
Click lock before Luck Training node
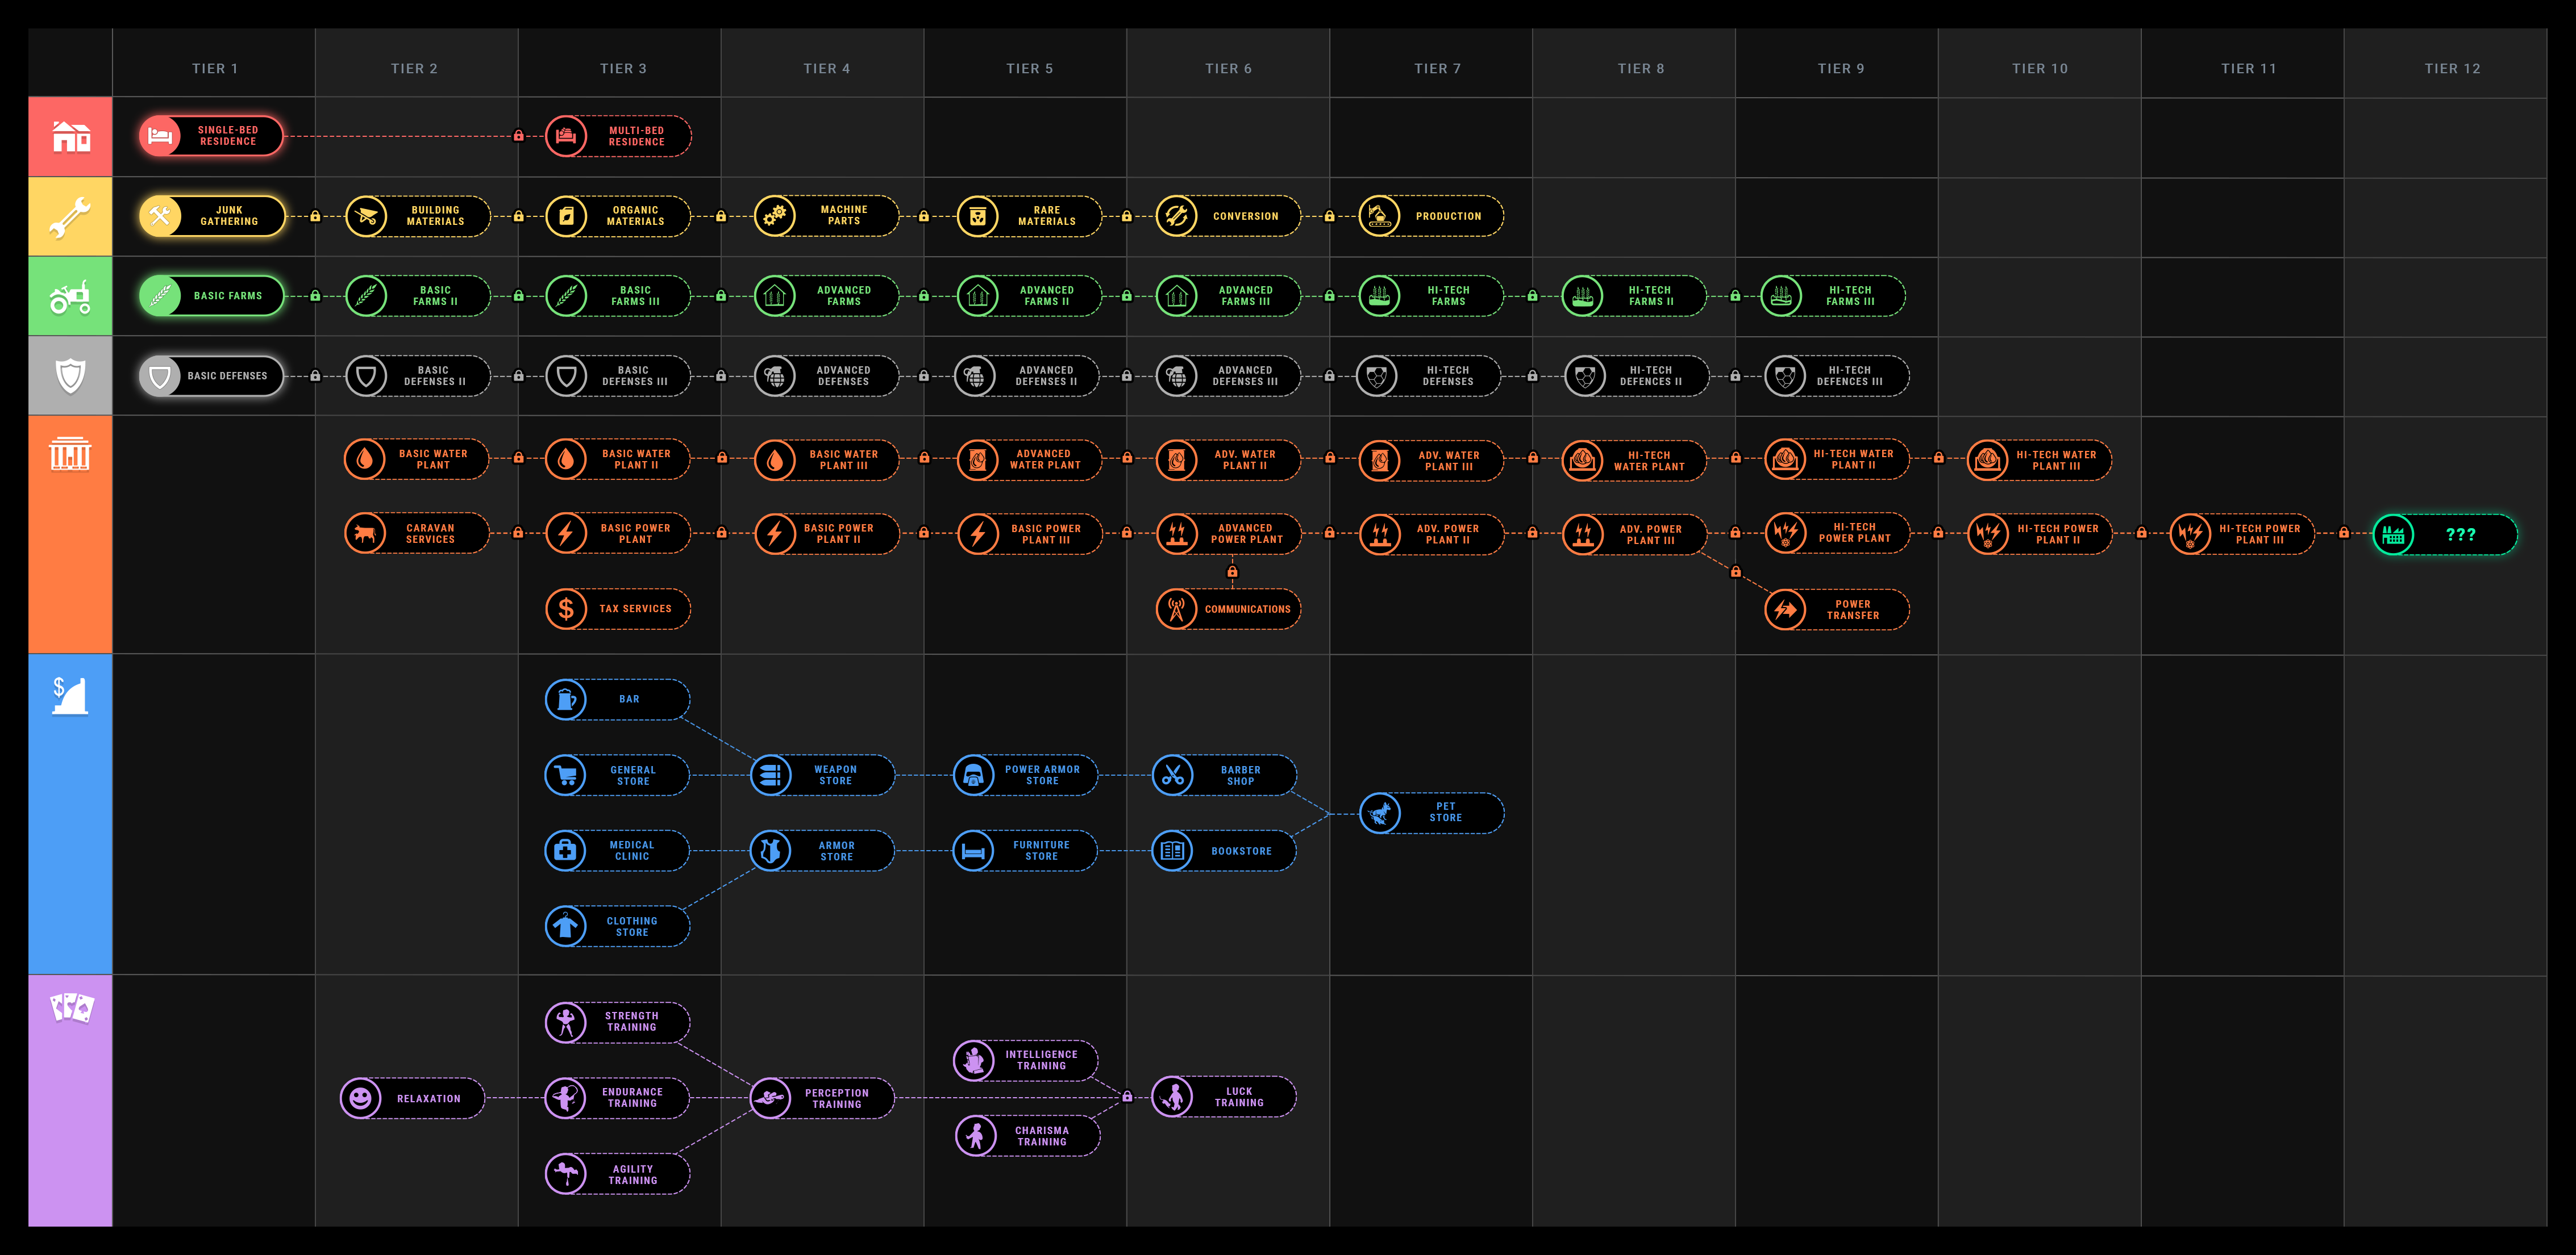1127,1097
